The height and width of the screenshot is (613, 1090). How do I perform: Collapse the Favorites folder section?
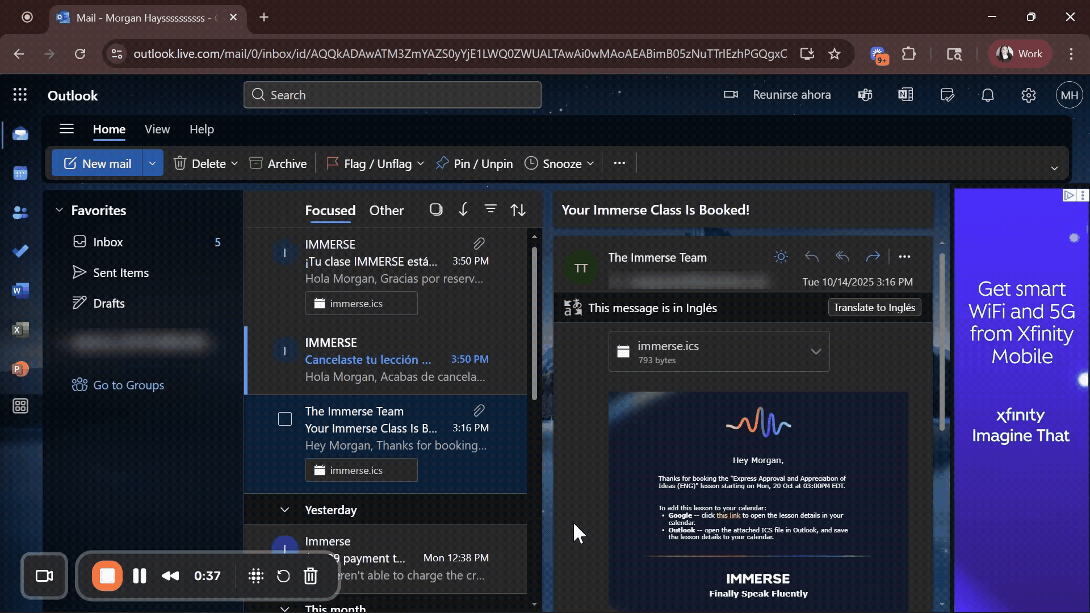click(x=59, y=210)
